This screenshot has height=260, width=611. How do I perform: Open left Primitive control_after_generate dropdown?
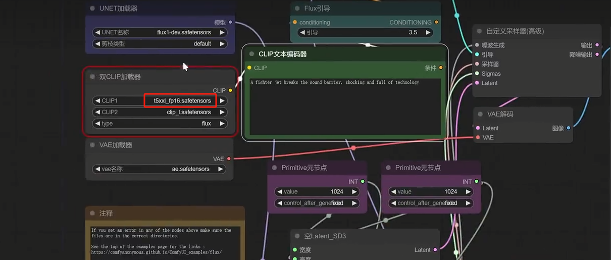(317, 203)
